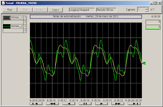The height and width of the screenshot is (107, 163).
Task: Click the SIGNAL_1 minimum value -3 cell
Action: click(25, 22)
